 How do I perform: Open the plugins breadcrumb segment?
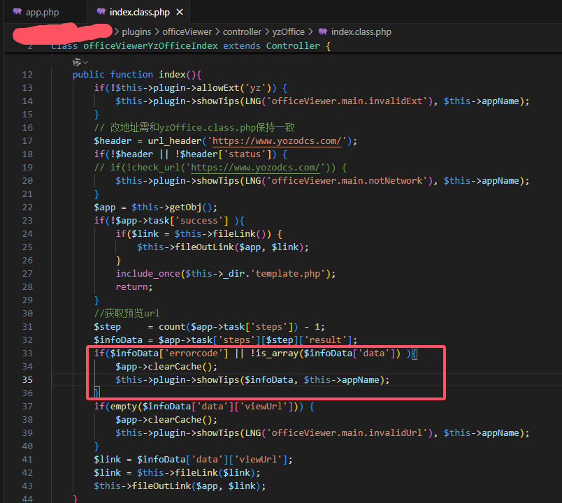(x=136, y=32)
